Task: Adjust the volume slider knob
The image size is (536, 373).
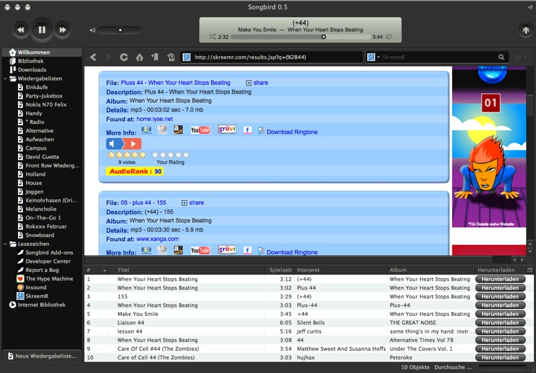Action: (x=120, y=30)
